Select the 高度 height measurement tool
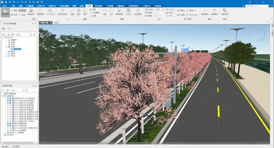Image resolution: width=274 pixels, height=148 pixels. pyautogui.click(x=85, y=12)
